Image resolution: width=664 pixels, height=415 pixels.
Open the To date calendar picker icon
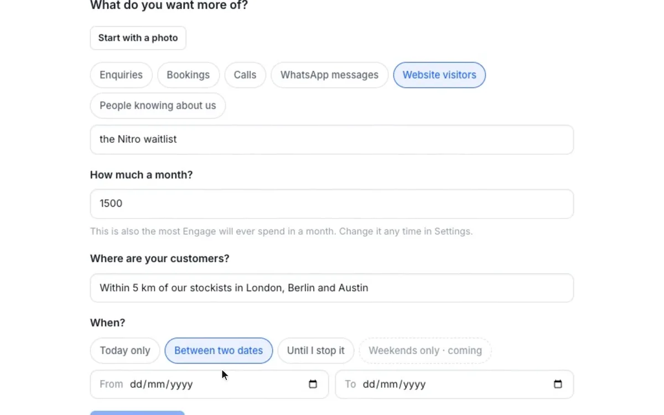coord(558,384)
